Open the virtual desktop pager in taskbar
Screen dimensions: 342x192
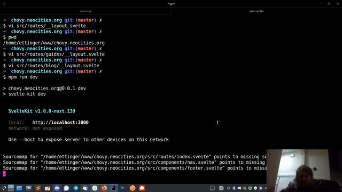[x=11, y=188]
